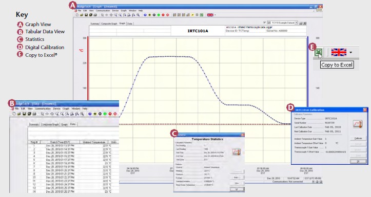Click Calibrate button in Calibration dialog
The image size is (371, 197).
(358, 138)
